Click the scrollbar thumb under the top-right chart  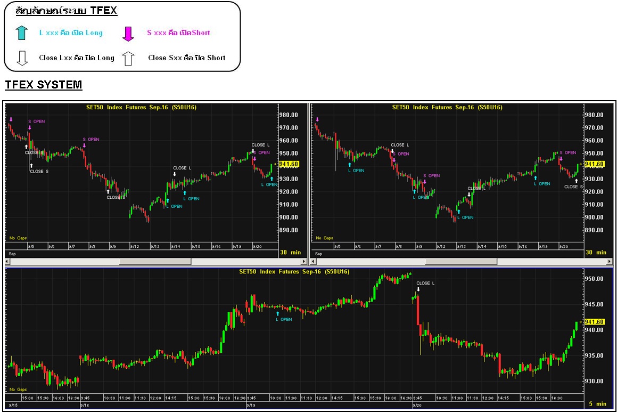coord(460,262)
